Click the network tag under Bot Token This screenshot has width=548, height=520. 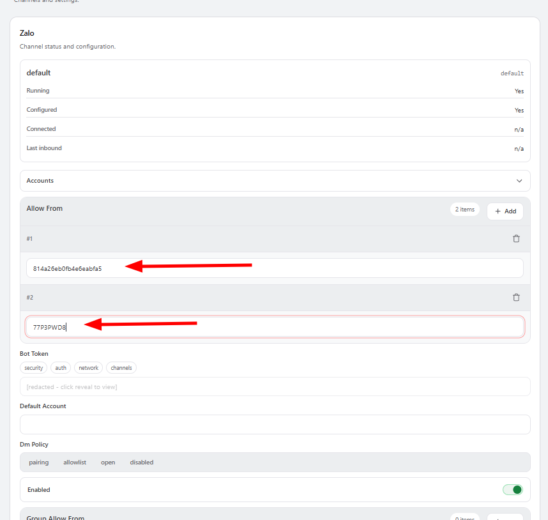(88, 367)
